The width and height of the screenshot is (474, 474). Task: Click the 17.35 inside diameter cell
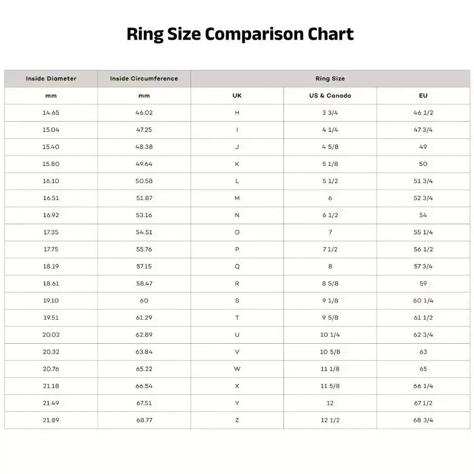pos(51,232)
